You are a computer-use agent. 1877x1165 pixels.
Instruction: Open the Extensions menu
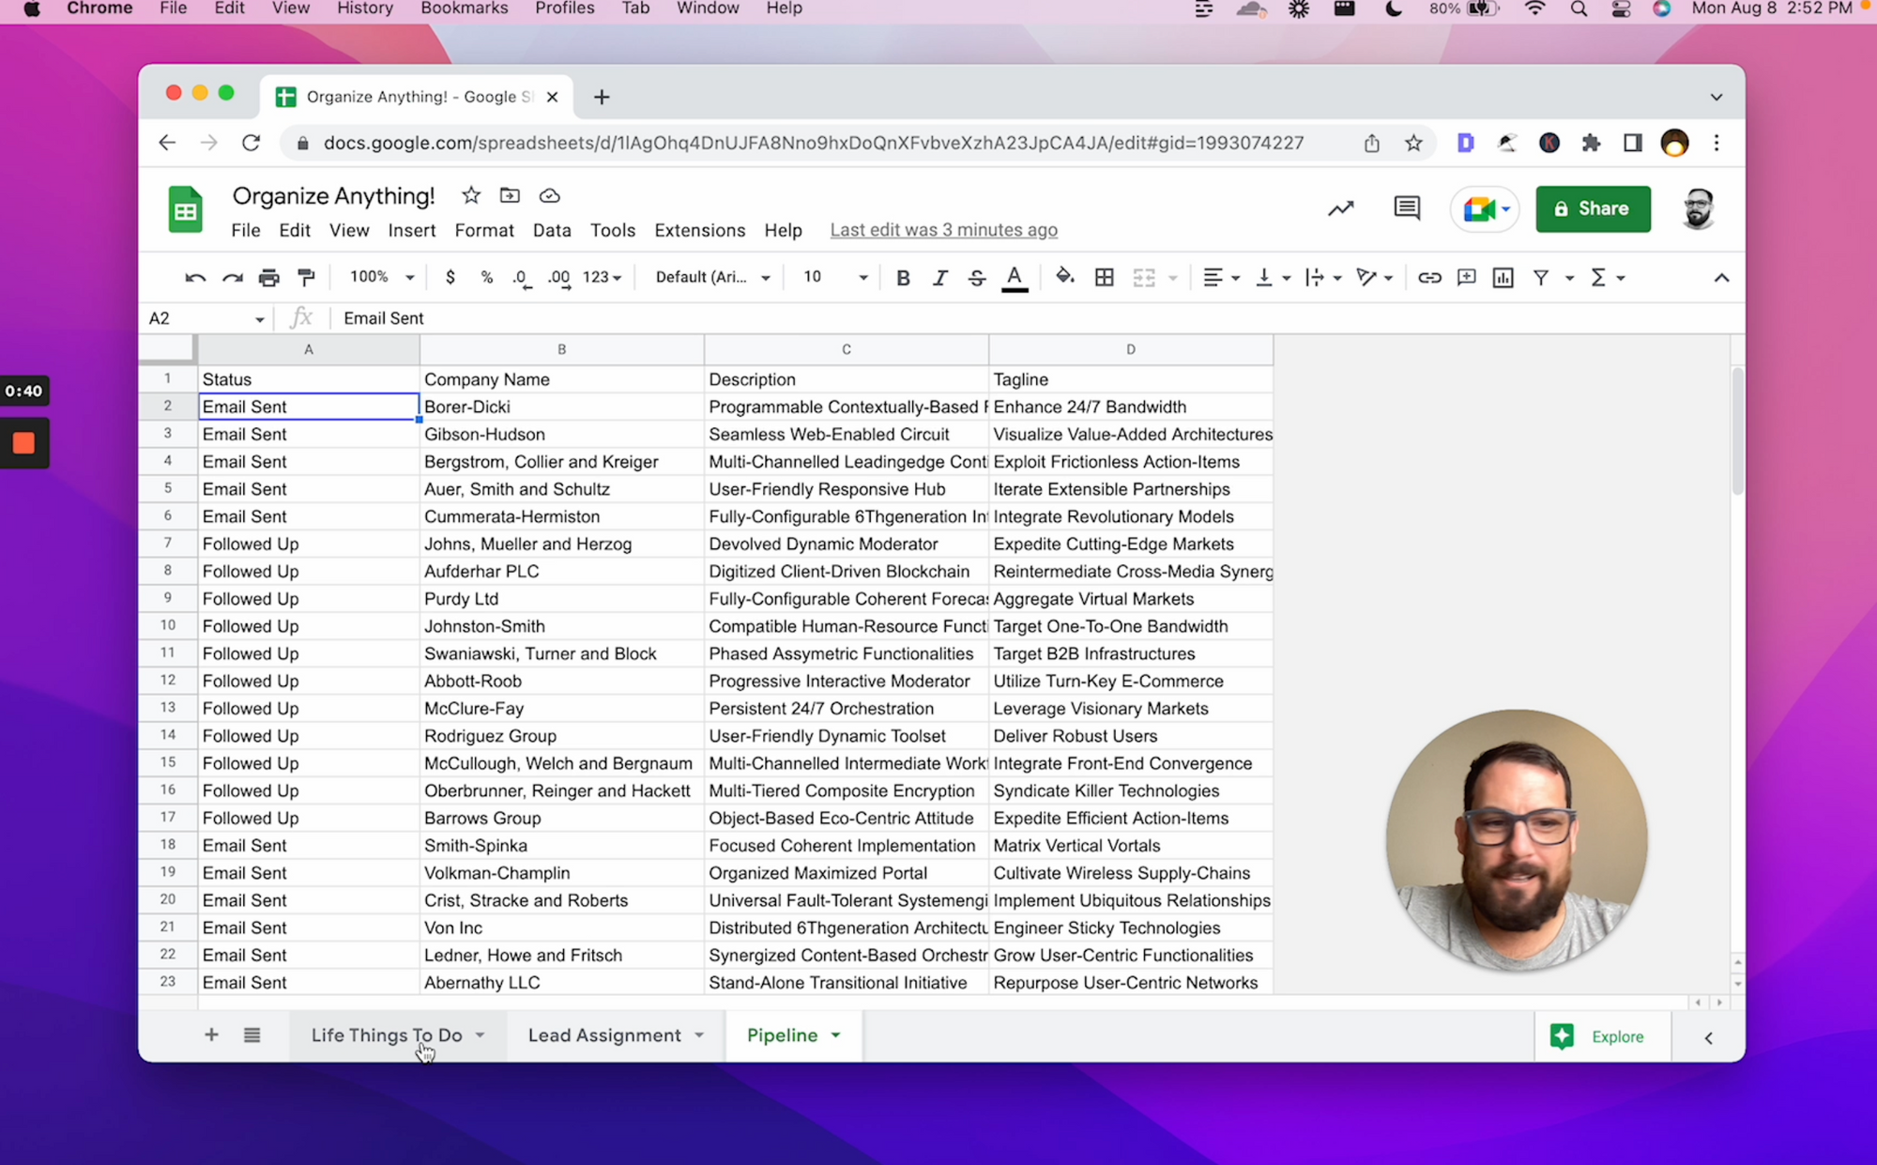(699, 230)
